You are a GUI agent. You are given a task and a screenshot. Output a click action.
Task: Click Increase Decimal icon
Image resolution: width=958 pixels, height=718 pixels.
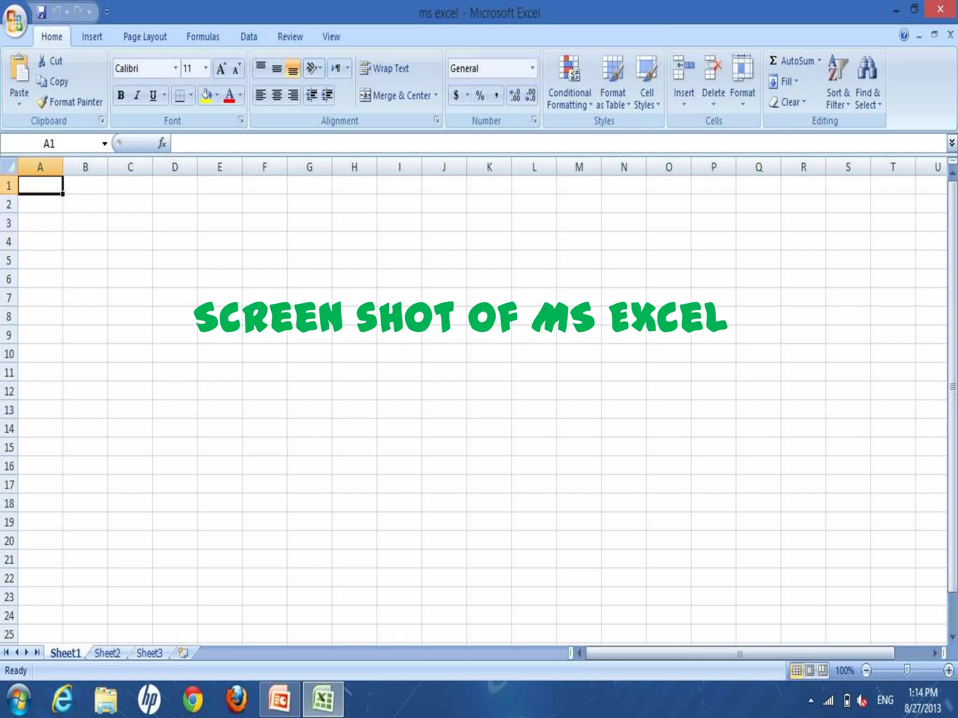click(515, 95)
